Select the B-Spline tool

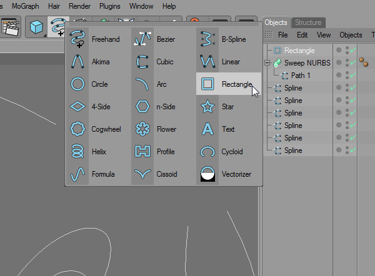pos(228,39)
